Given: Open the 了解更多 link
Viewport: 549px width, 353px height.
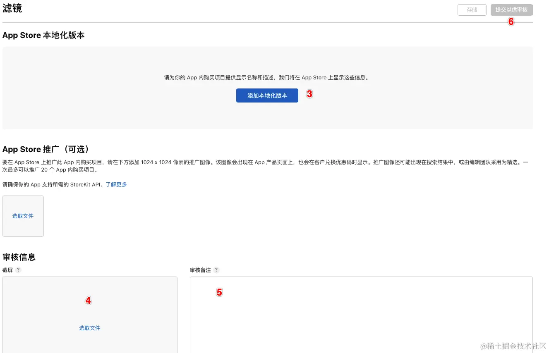Looking at the screenshot, I should click(x=116, y=185).
